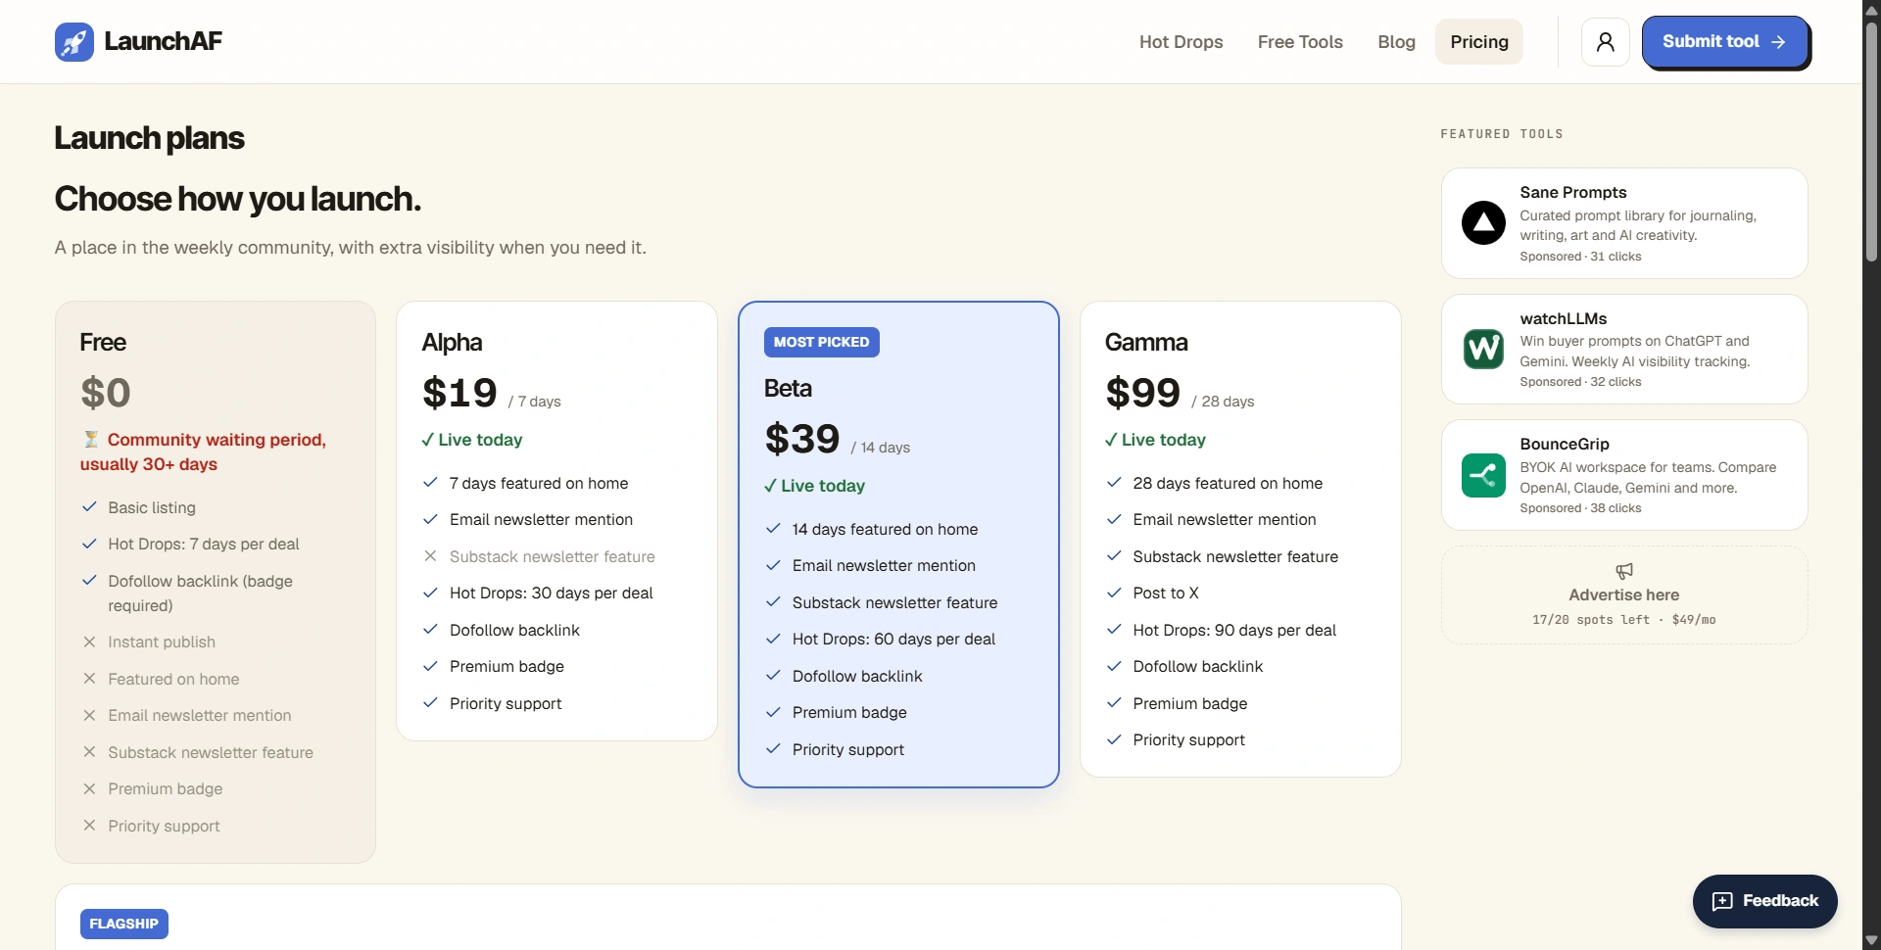Open the watchLLMs sponsored card title
The image size is (1881, 950).
tap(1564, 318)
